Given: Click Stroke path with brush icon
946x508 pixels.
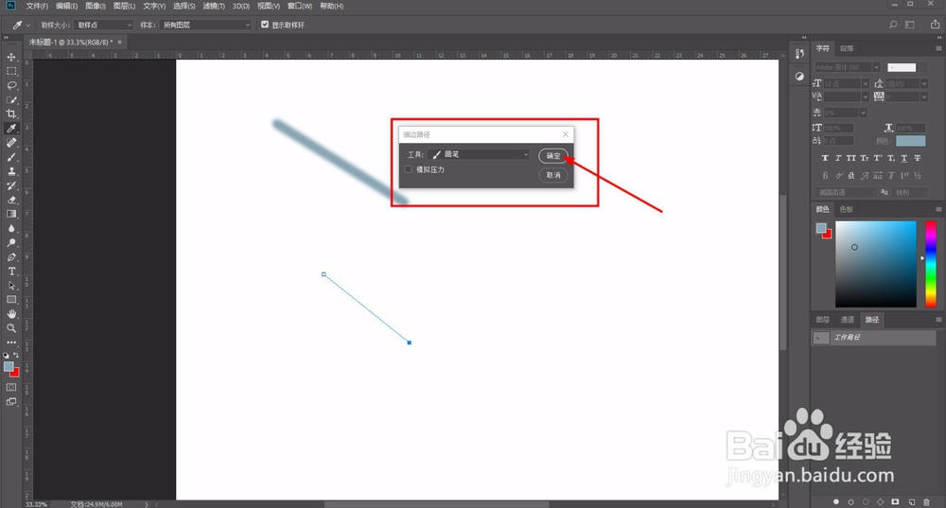Looking at the screenshot, I should [850, 502].
